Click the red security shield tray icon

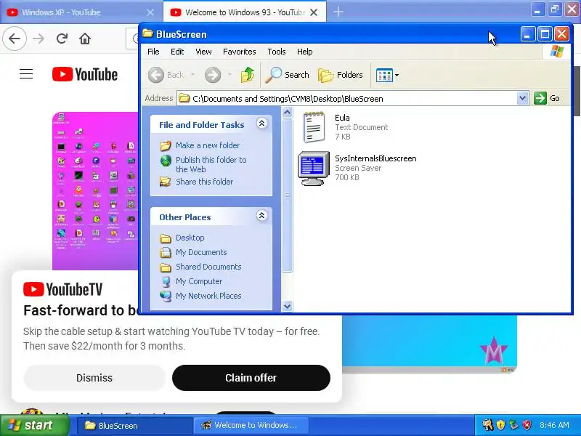[527, 425]
